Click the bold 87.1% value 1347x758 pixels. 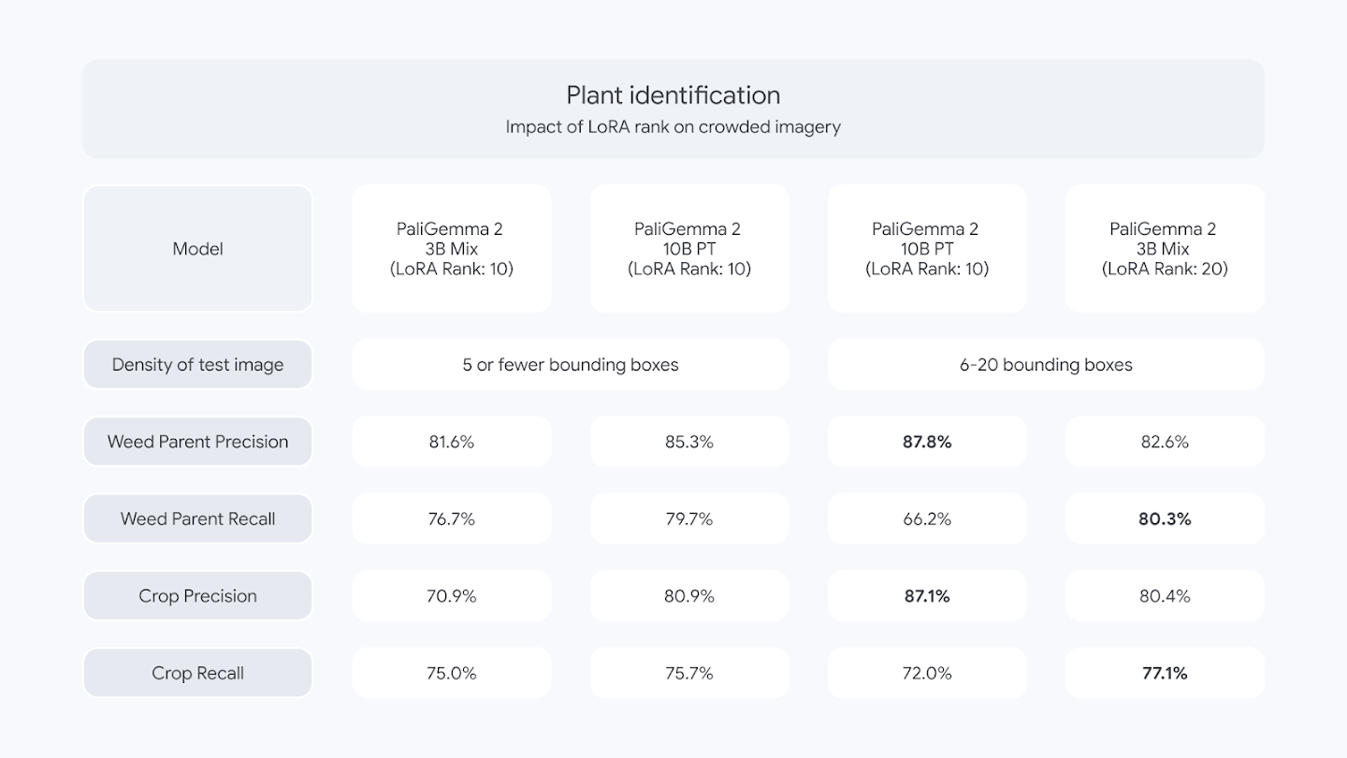(927, 596)
